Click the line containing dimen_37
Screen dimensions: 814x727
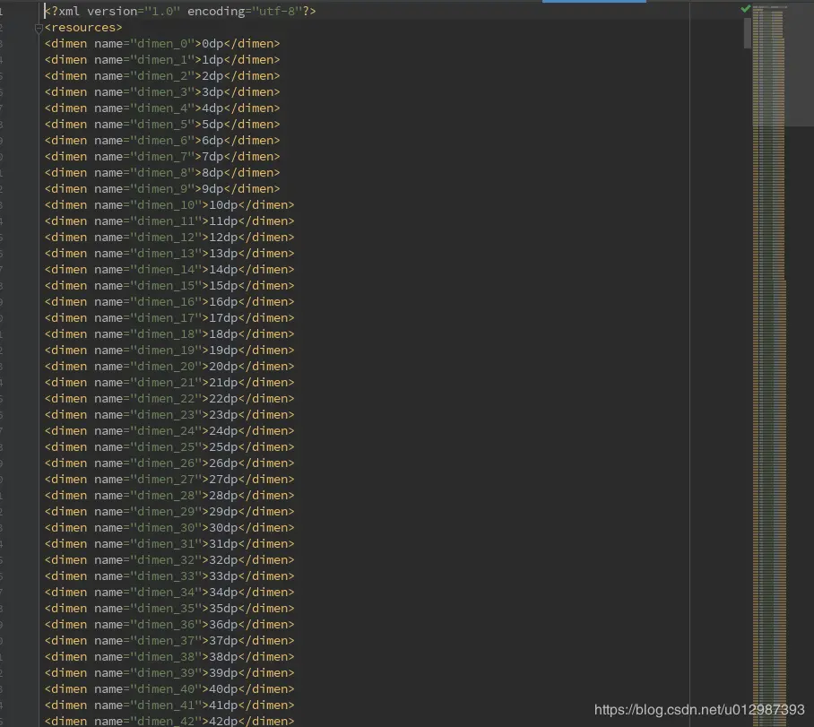[x=169, y=640]
